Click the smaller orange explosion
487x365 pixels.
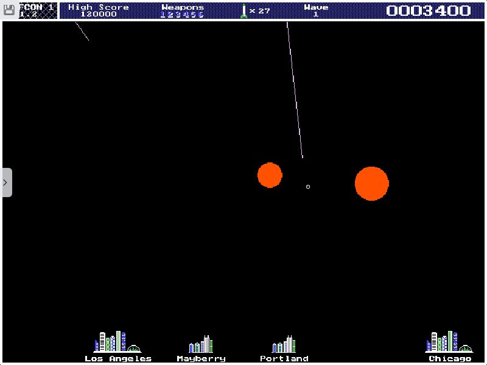pos(270,175)
